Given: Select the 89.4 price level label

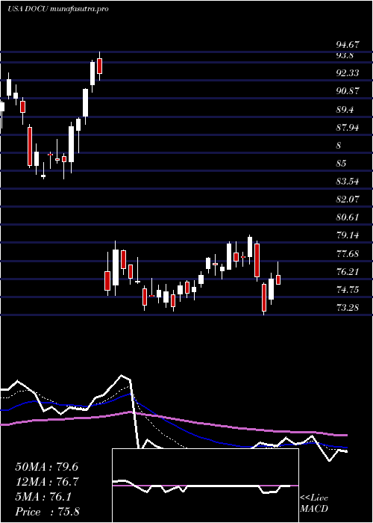Looking at the screenshot, I should [345, 110].
